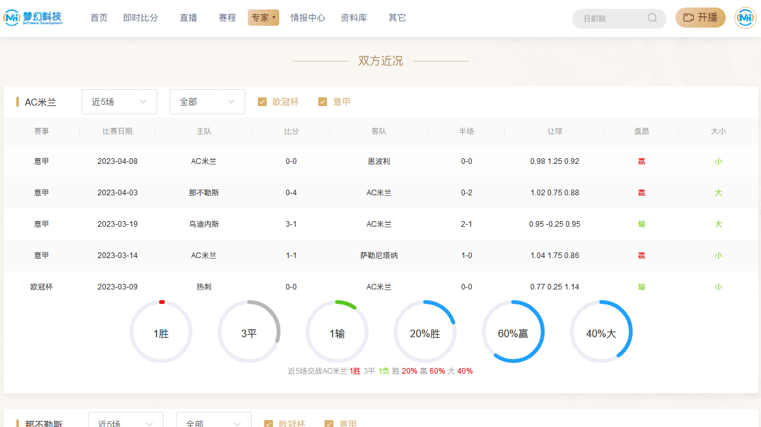
Task: Click the 60%赢 circular progress ring
Action: [513, 332]
